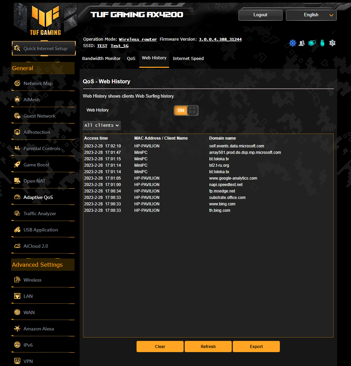Viewport: 351px width, 366px height.
Task: Click the TUF Gaming logo
Action: click(x=45, y=20)
